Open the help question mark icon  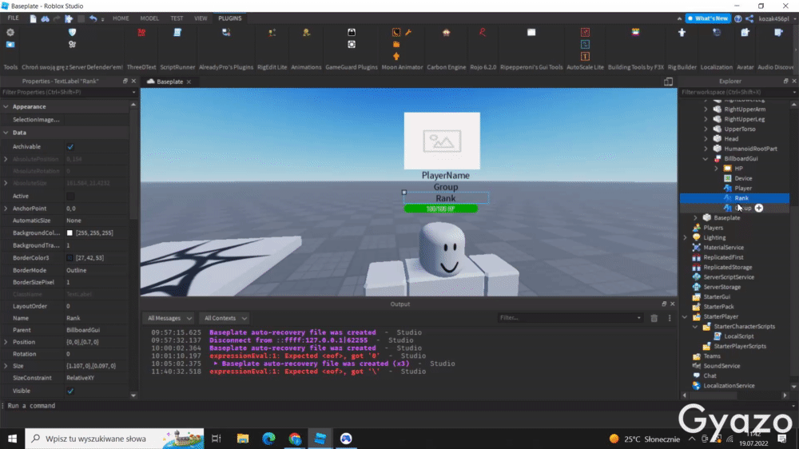tap(737, 18)
